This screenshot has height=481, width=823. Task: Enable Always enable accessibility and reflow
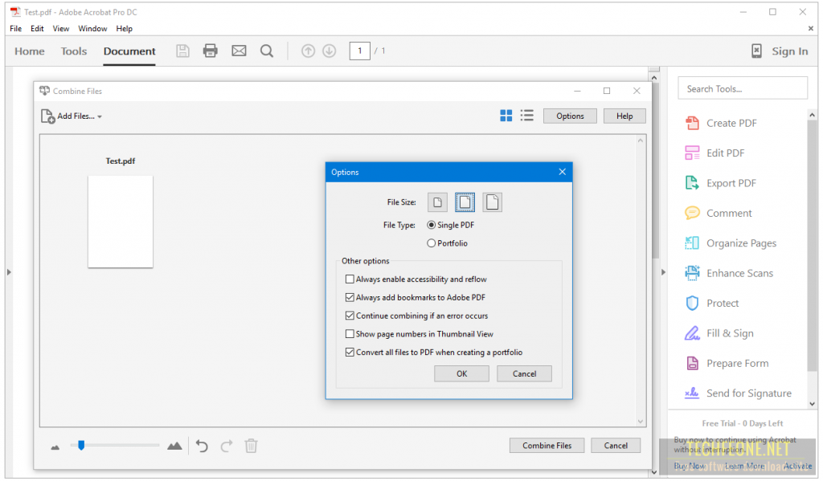coord(350,279)
